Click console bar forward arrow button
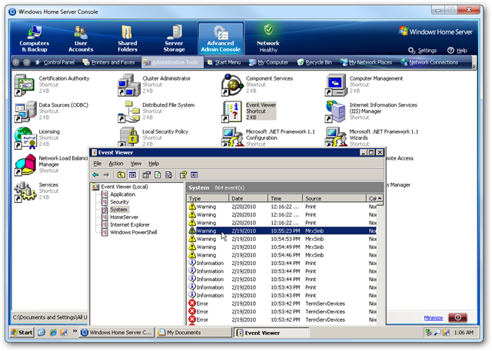This screenshot has width=492, height=351. point(27,62)
